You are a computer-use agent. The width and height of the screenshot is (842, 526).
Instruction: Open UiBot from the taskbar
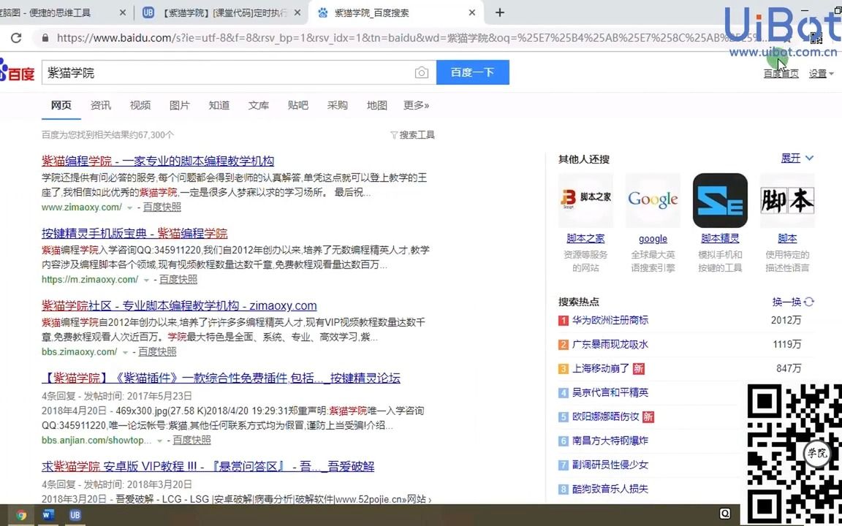[x=75, y=515]
